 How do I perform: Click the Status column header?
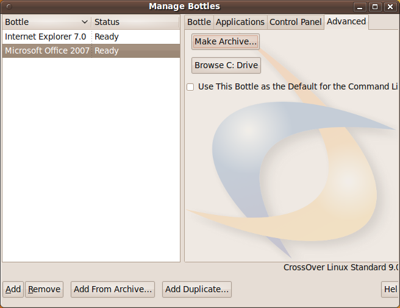[134, 22]
